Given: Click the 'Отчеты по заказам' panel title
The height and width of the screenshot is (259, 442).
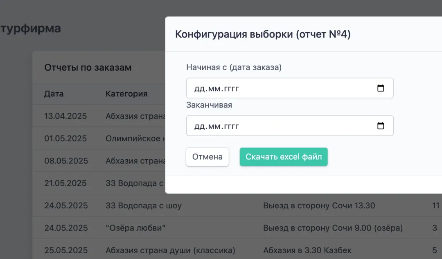Looking at the screenshot, I should tap(88, 67).
